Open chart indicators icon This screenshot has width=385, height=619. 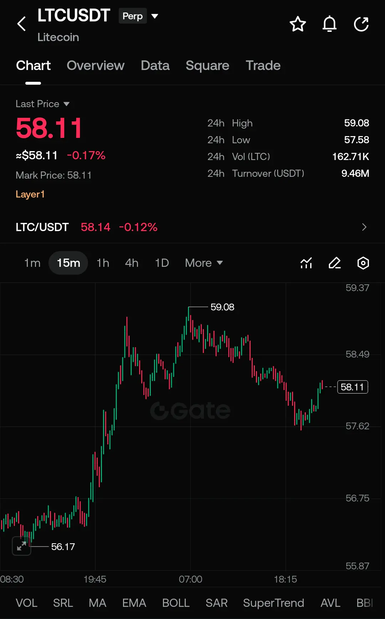pos(306,263)
